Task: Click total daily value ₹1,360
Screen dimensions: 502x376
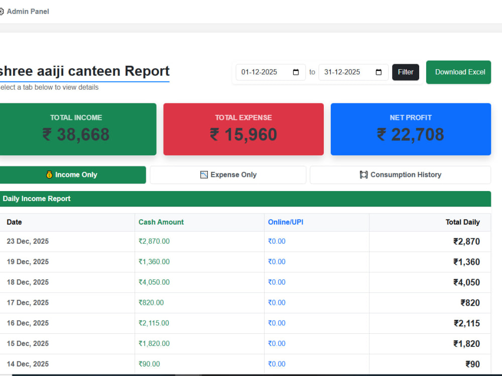Action: click(x=466, y=262)
